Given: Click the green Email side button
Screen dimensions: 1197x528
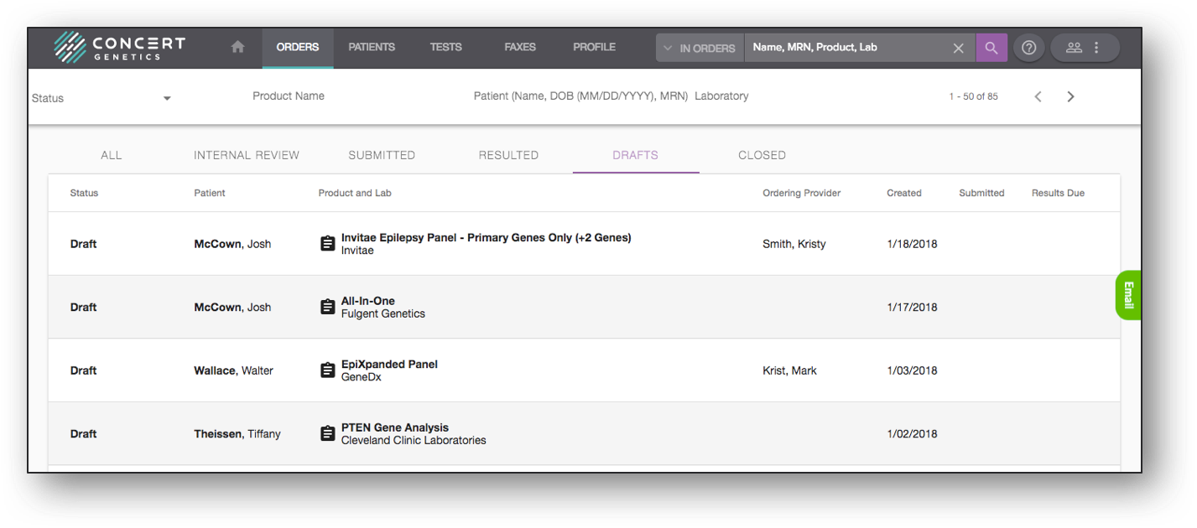Looking at the screenshot, I should pos(1128,295).
